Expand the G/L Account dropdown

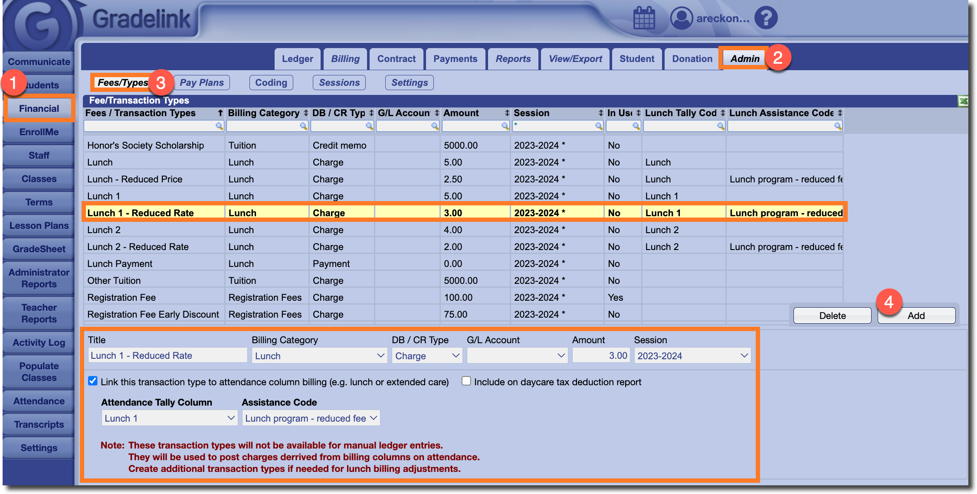pos(517,356)
